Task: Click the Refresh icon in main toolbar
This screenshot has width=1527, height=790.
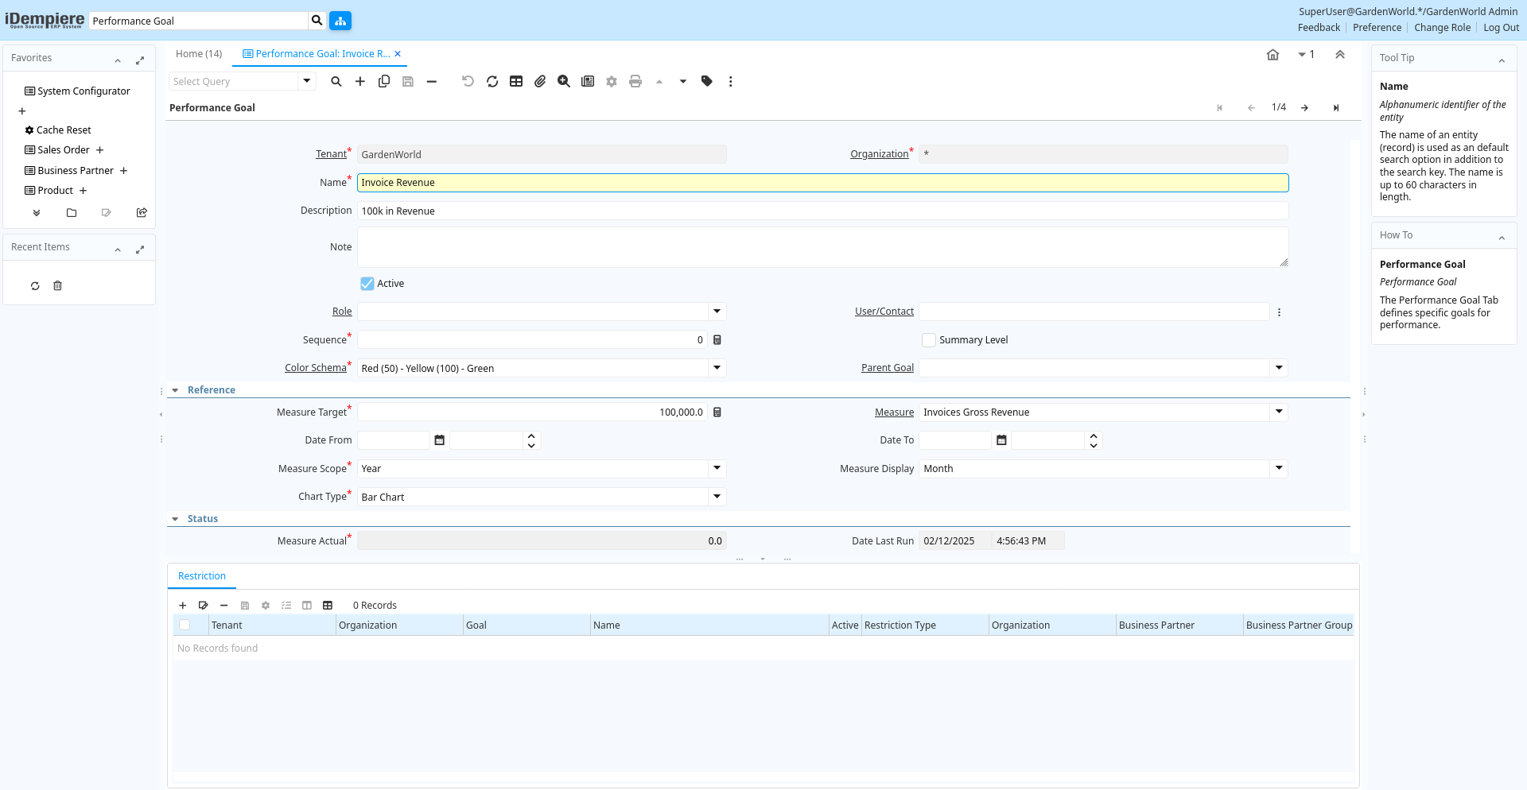Action: [492, 82]
